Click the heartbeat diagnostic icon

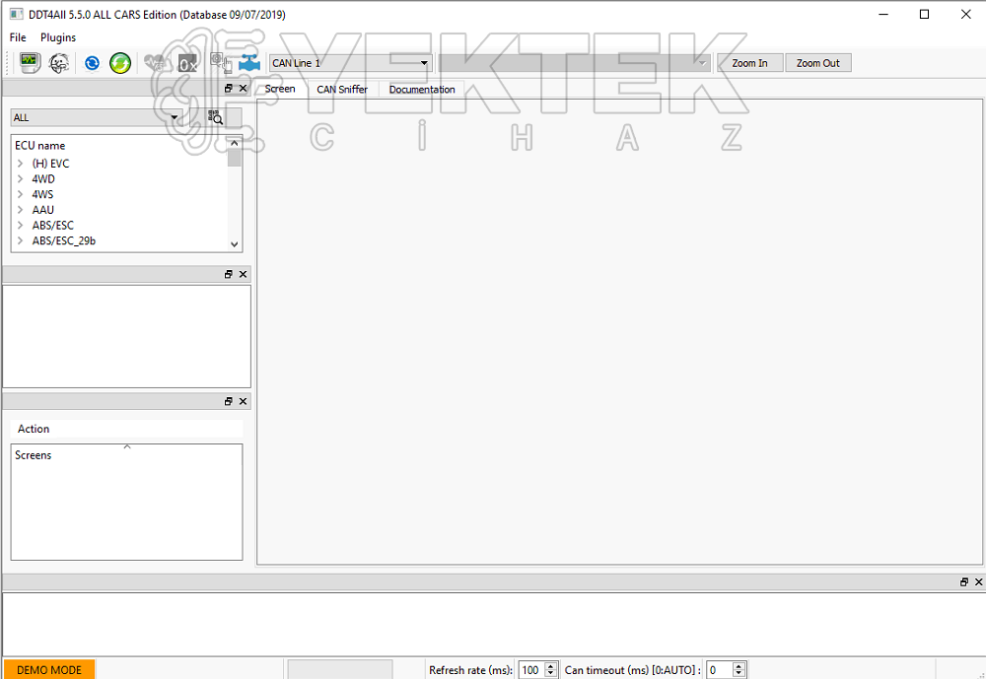click(x=155, y=63)
